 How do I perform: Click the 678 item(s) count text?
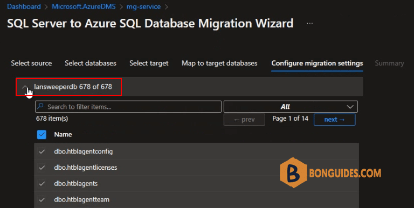[52, 119]
